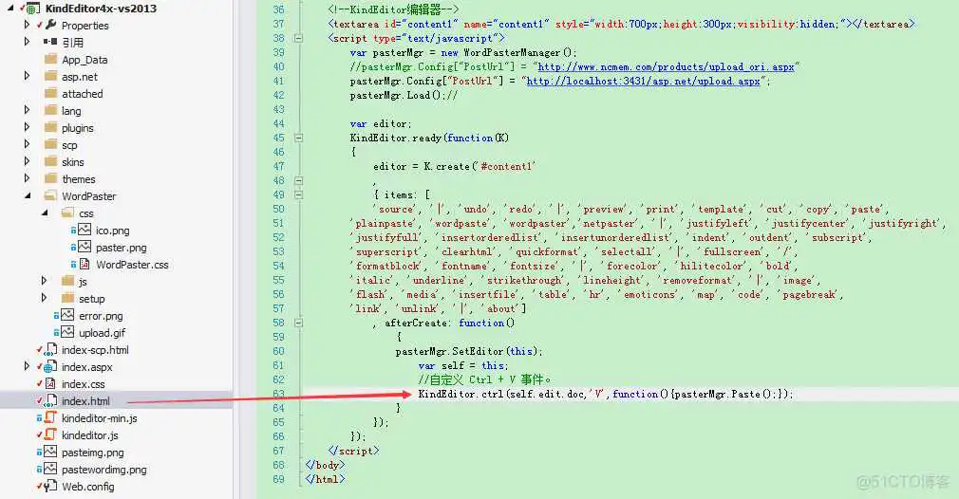The width and height of the screenshot is (959, 499).
Task: Click the wrench icon beside Properties
Action: pos(49,26)
